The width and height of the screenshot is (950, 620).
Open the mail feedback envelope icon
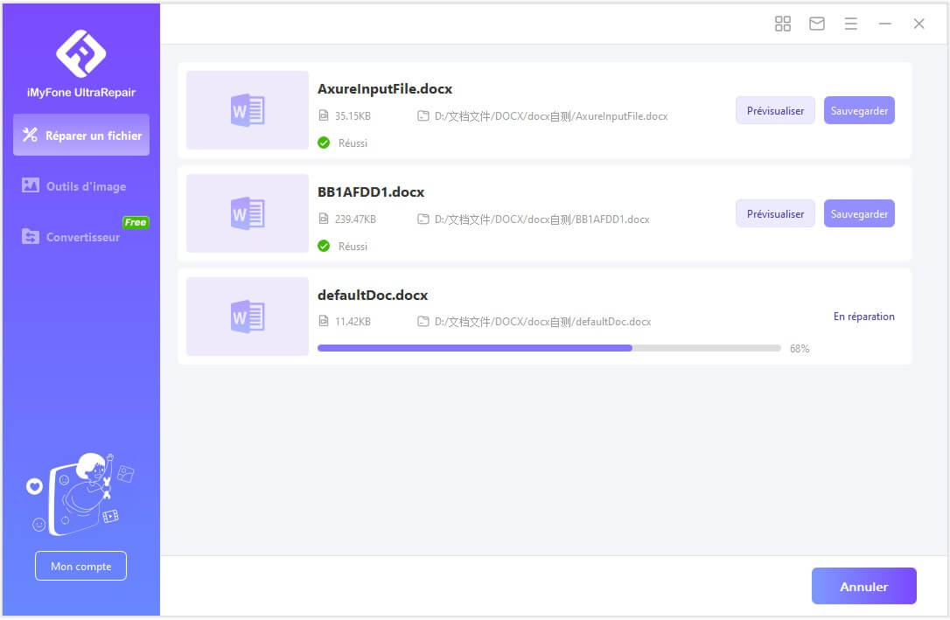pyautogui.click(x=817, y=24)
